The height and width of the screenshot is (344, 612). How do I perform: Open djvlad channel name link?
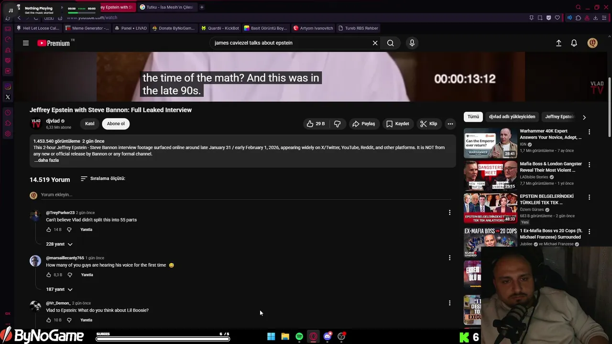[53, 121]
